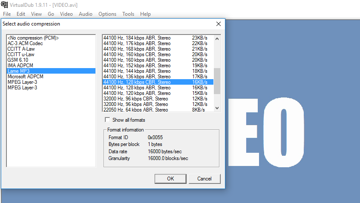Choose 32000 Hz, 96 kbps CBR, Stereo
Image resolution: width=360 pixels, height=203 pixels.
[158, 99]
